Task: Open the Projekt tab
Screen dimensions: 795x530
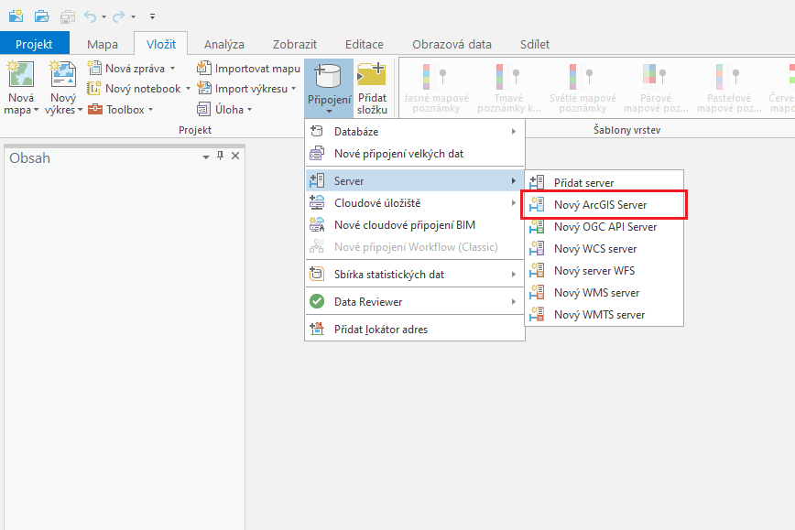Action: [34, 44]
